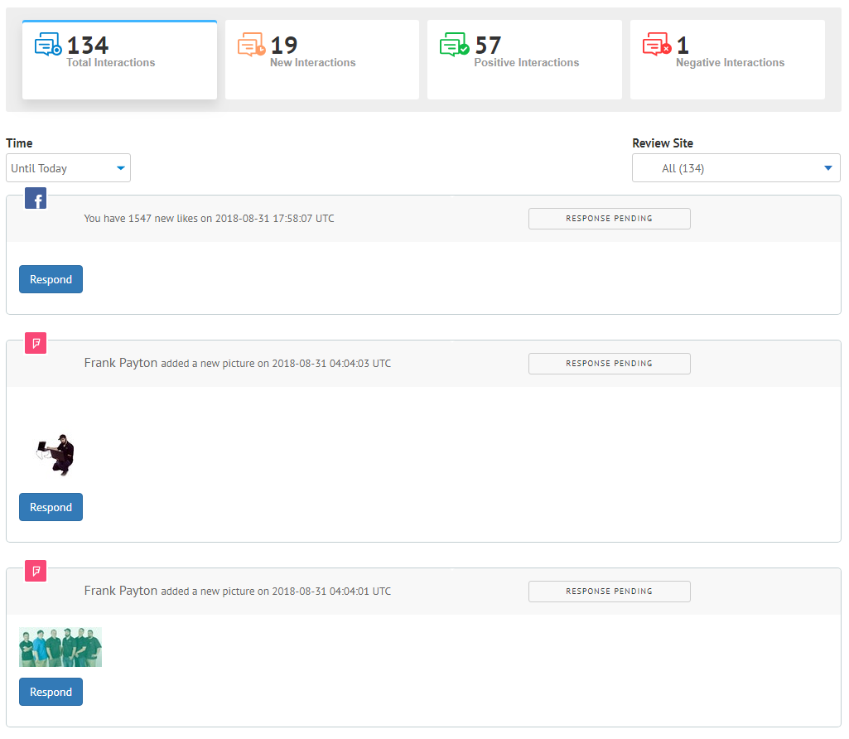Switch to the 19 New Interactions tab
849x739 pixels.
(322, 60)
